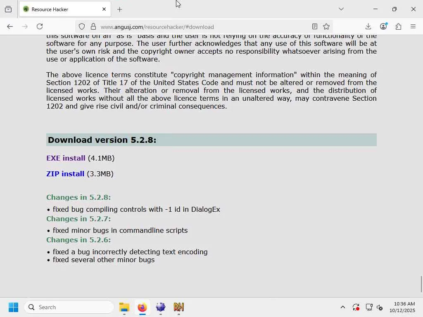Image resolution: width=423 pixels, height=317 pixels.
Task: Click the text about detecting text encoding
Action: [130, 252]
